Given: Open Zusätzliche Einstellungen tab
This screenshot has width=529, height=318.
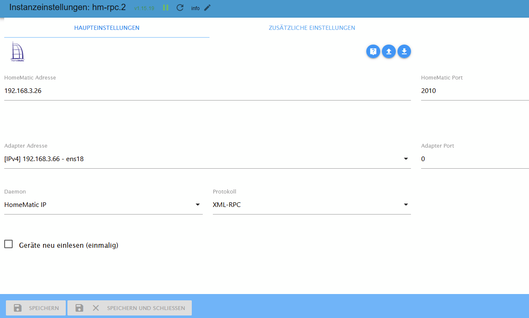Looking at the screenshot, I should (x=312, y=28).
